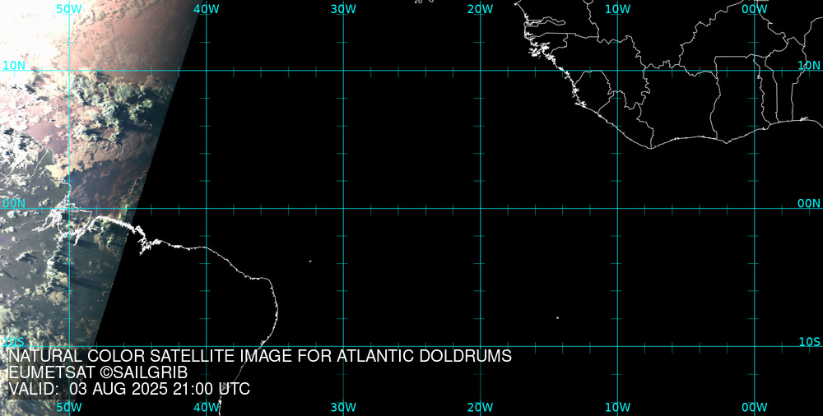Click the 00W longitude label along the top edge
Image resolution: width=823 pixels, height=416 pixels.
click(x=755, y=9)
